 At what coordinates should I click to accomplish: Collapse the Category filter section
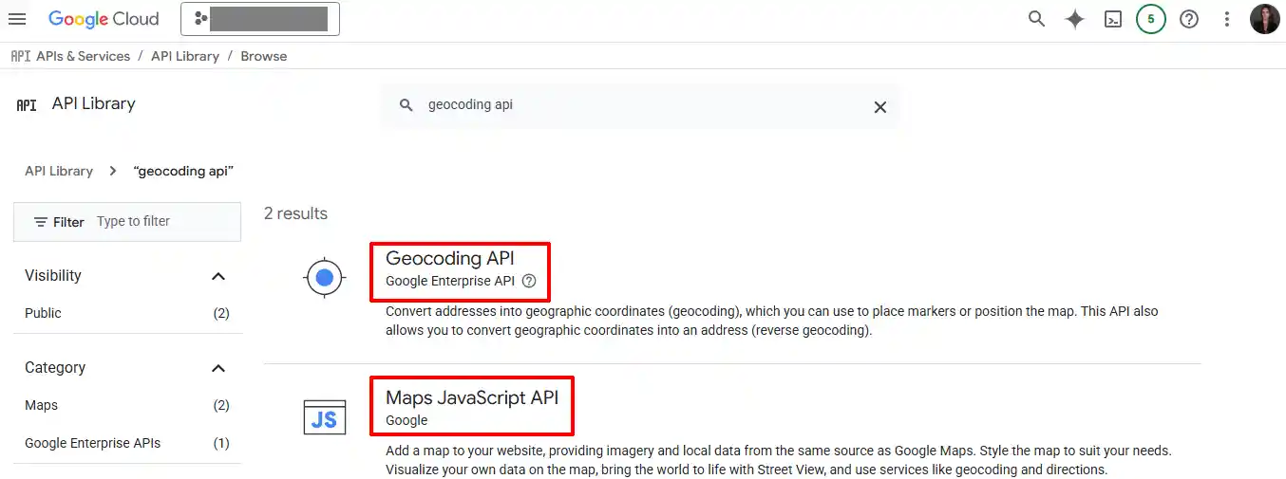pyautogui.click(x=218, y=368)
